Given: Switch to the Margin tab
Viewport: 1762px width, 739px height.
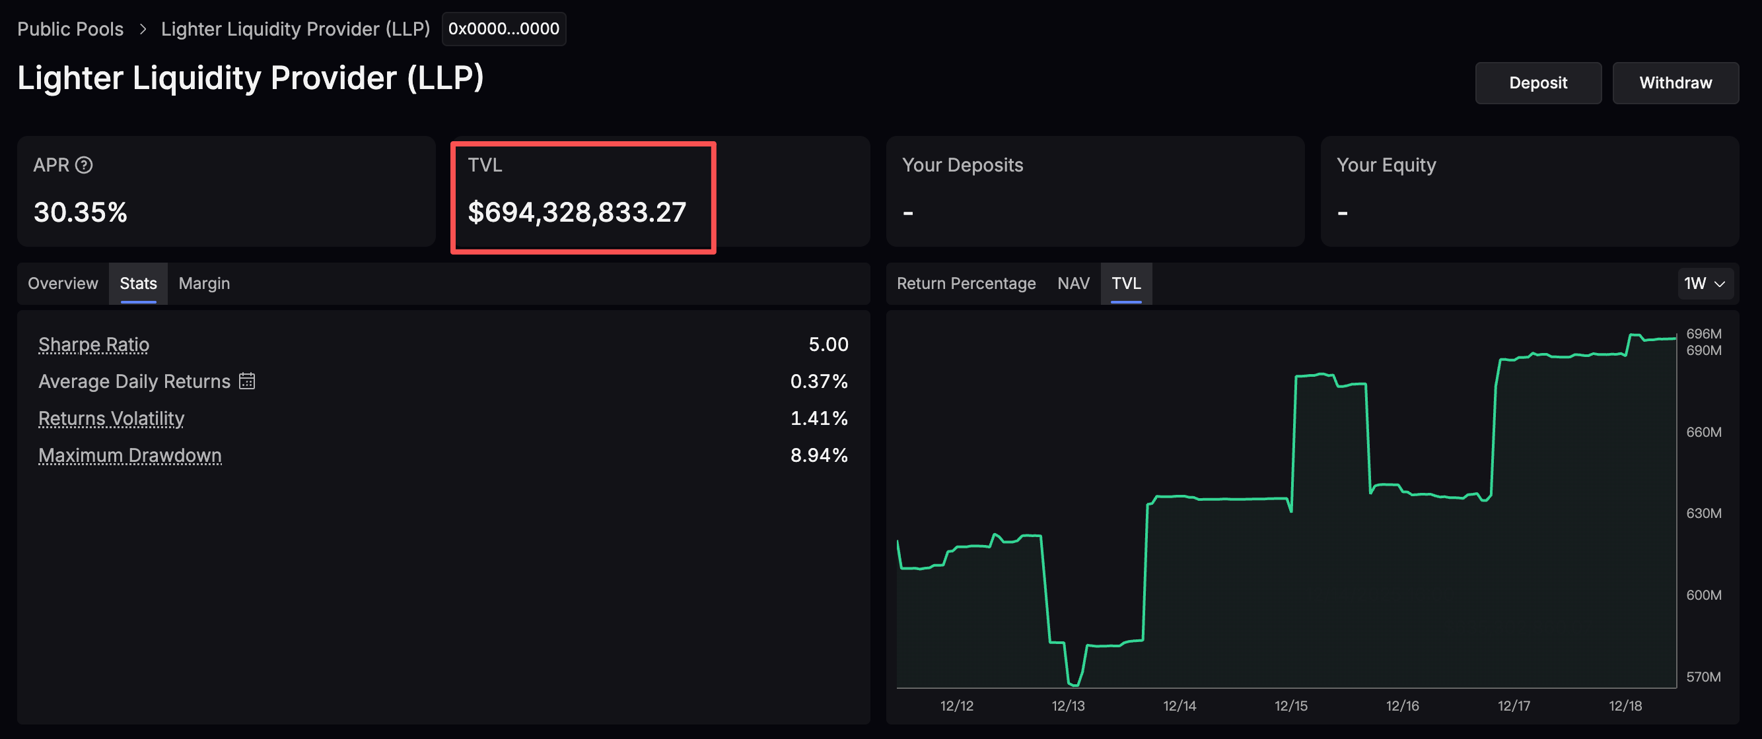Looking at the screenshot, I should (x=204, y=283).
